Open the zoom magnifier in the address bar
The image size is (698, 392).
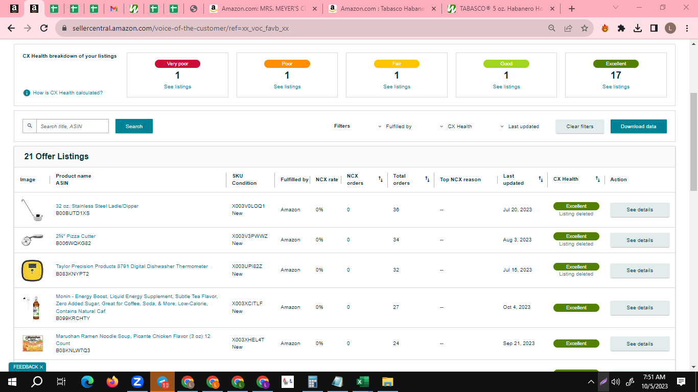(552, 29)
